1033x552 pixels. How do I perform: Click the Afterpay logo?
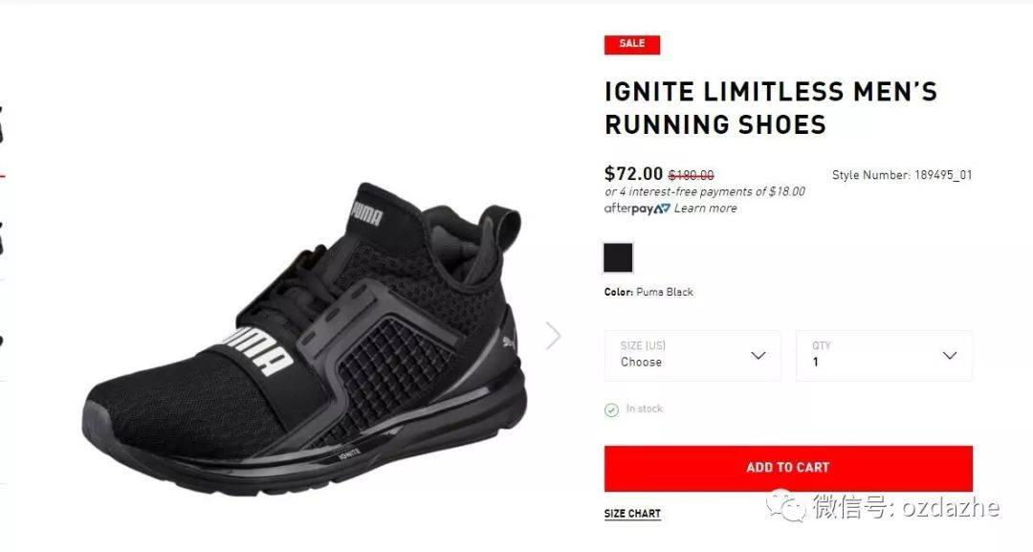(x=637, y=209)
